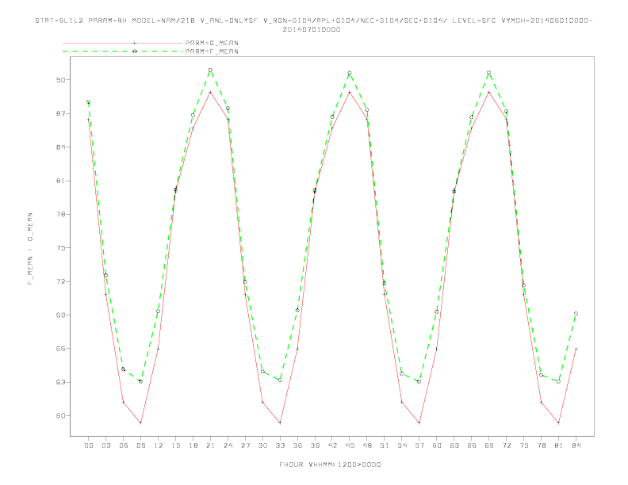The image size is (628, 485).
Task: Click the O_MEAN plus marker at hour 57 minimum
Action: tap(419, 423)
